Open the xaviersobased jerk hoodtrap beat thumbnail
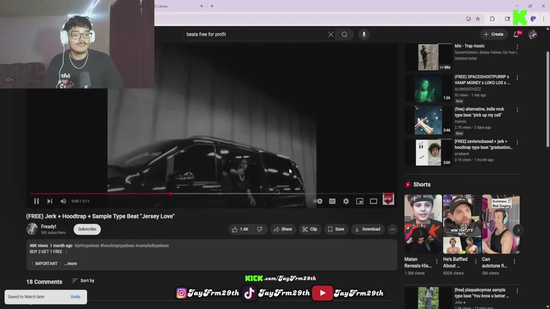The width and height of the screenshot is (550, 309). click(428, 152)
